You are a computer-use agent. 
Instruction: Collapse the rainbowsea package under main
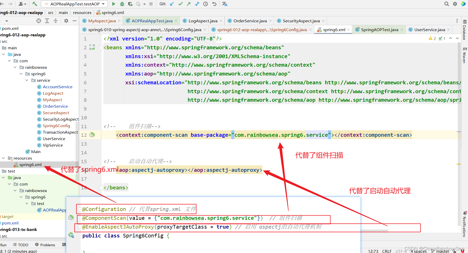tap(15, 67)
